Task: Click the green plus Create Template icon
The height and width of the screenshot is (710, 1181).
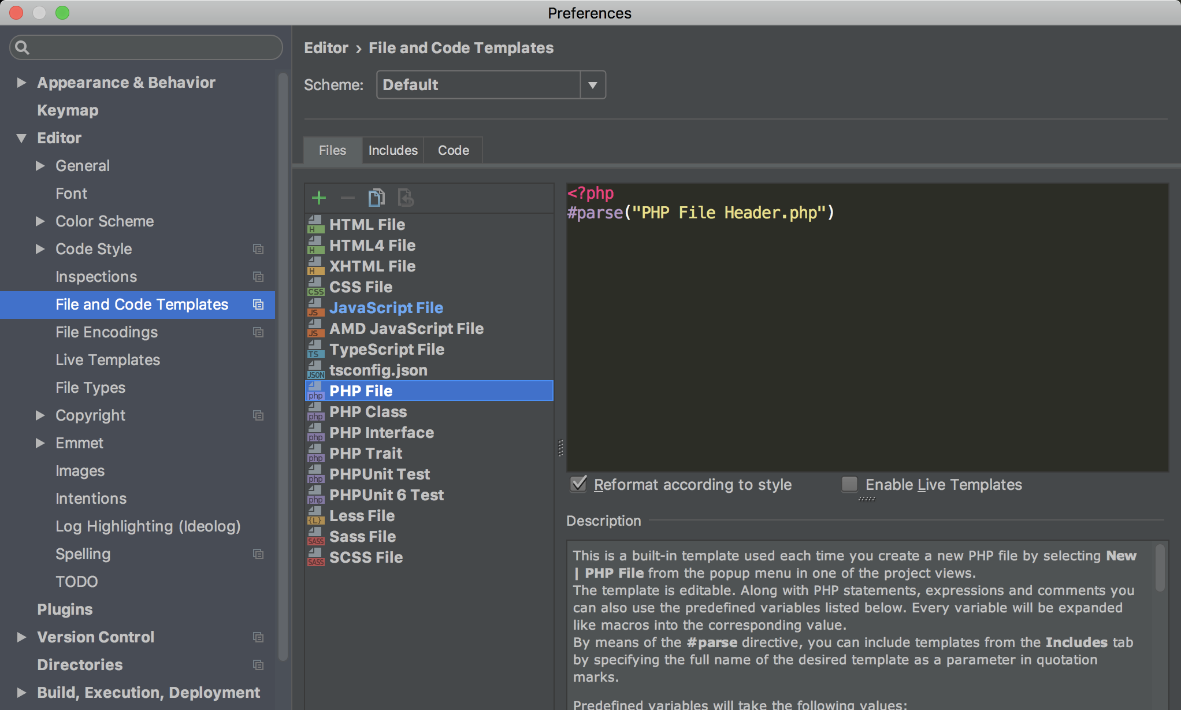Action: coord(319,198)
